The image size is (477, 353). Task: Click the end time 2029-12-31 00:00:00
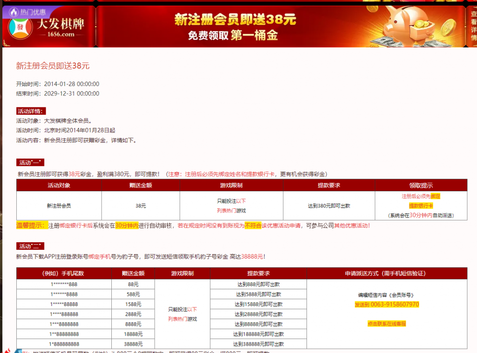[71, 93]
